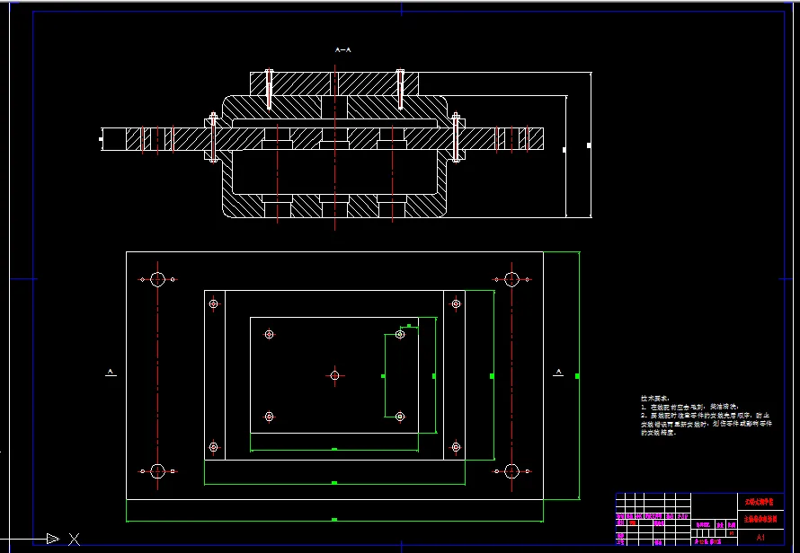Select the left section mark A
This screenshot has height=553, width=800.
click(111, 372)
